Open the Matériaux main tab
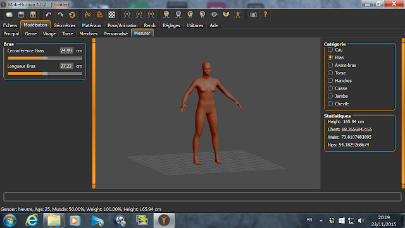 click(x=91, y=25)
